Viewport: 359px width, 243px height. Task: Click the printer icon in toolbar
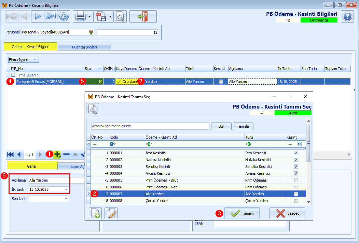pos(80,16)
